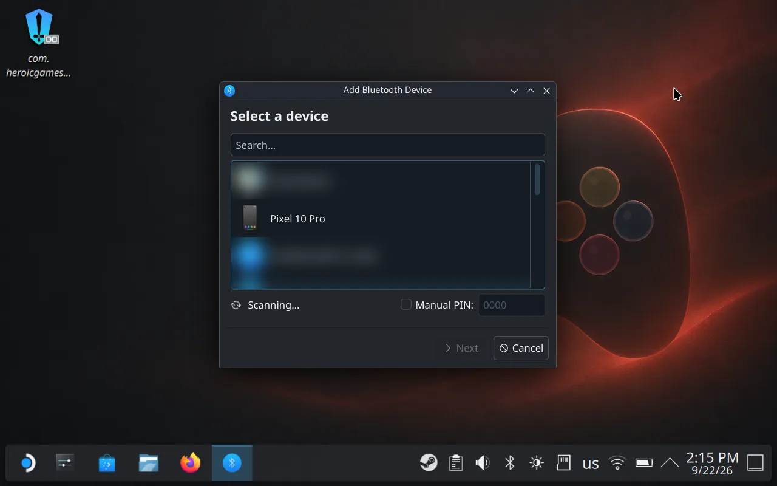Image resolution: width=777 pixels, height=486 pixels.
Task: Select the Pixel 10 Pro device
Action: [381, 218]
